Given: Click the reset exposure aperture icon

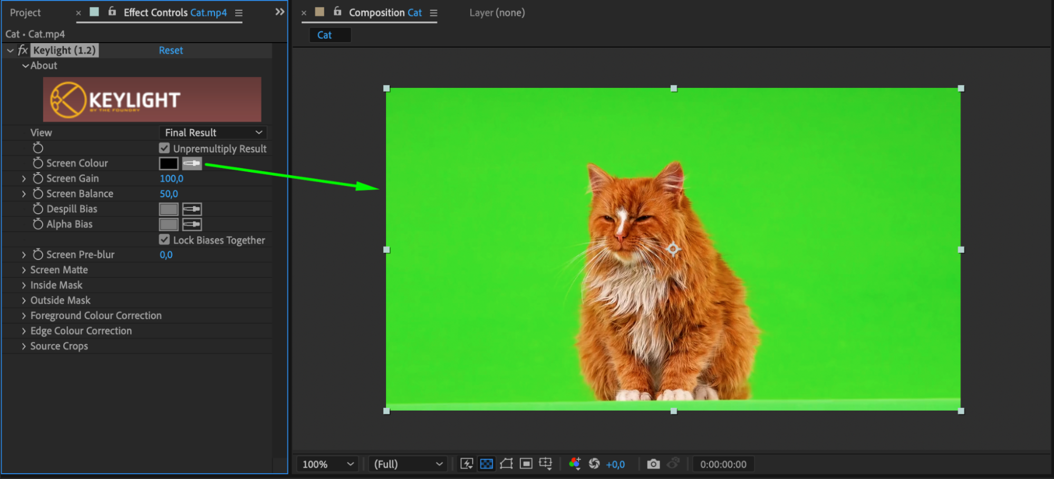Looking at the screenshot, I should point(594,464).
